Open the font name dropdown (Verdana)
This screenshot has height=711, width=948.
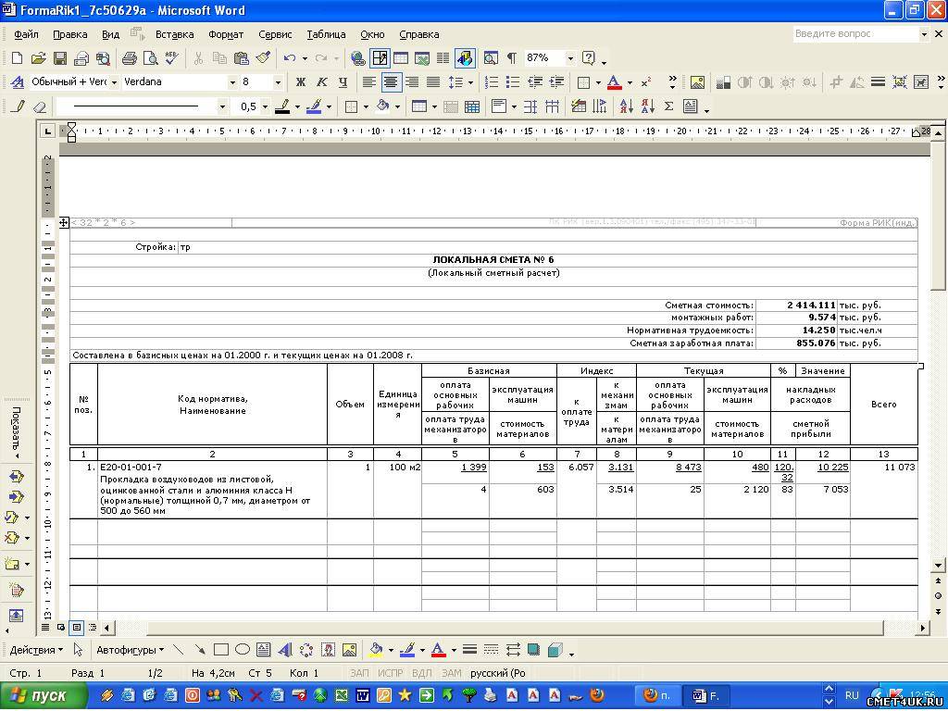click(x=232, y=82)
